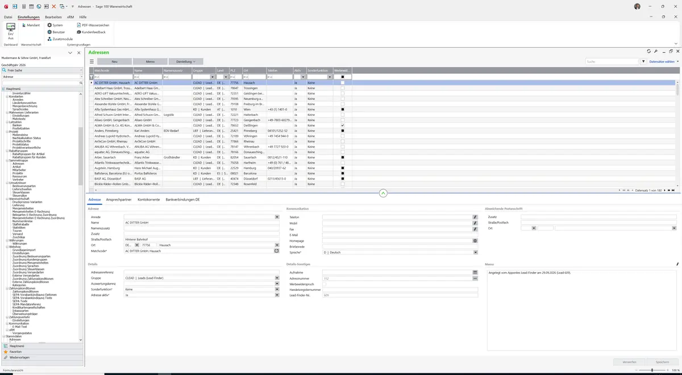This screenshot has width=682, height=375.
Task: Click the edit icon beside the Mobil field
Action: pyautogui.click(x=475, y=223)
